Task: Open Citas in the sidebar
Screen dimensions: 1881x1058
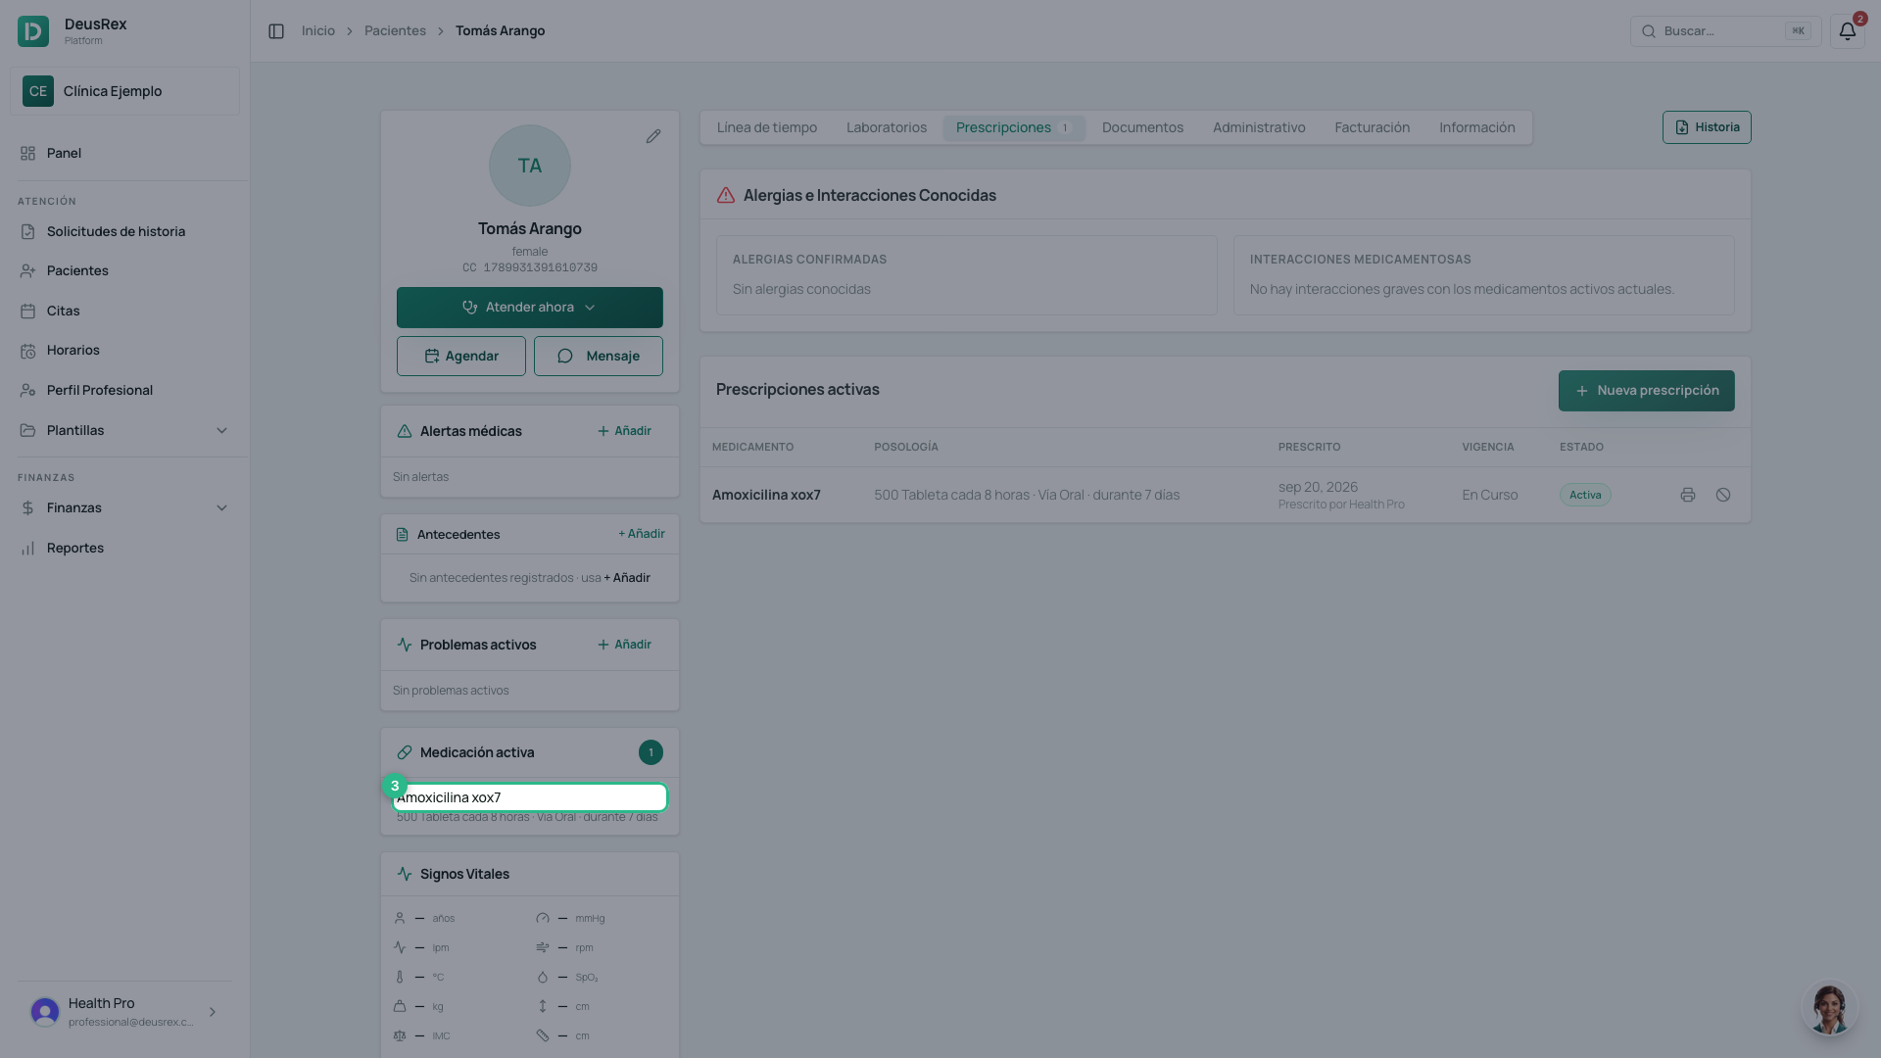Action: click(x=124, y=311)
